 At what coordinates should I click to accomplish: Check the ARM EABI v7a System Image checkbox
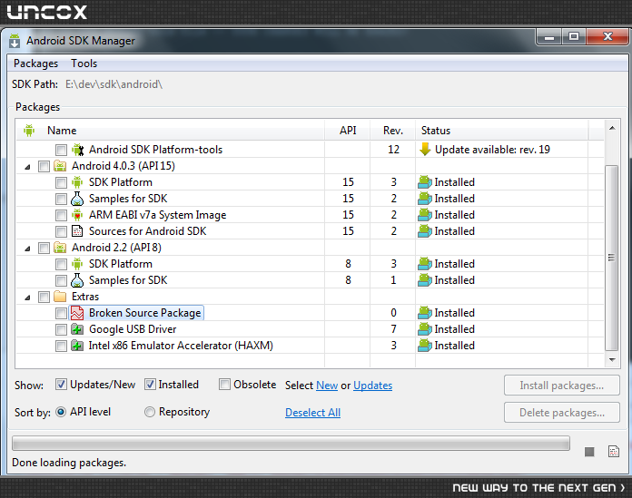click(x=61, y=215)
